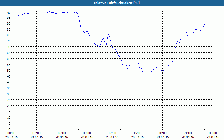The image size is (224, 140).
Task: Click the 60 humidity axis label
Action: click(9, 59)
